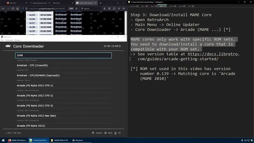Click the Back control hint icon in RetroArch
The height and width of the screenshot is (143, 254).
(105, 133)
